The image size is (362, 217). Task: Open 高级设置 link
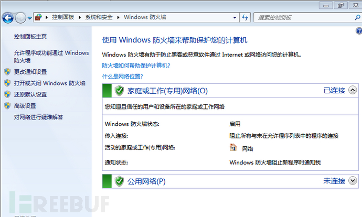pyautogui.click(x=25, y=106)
